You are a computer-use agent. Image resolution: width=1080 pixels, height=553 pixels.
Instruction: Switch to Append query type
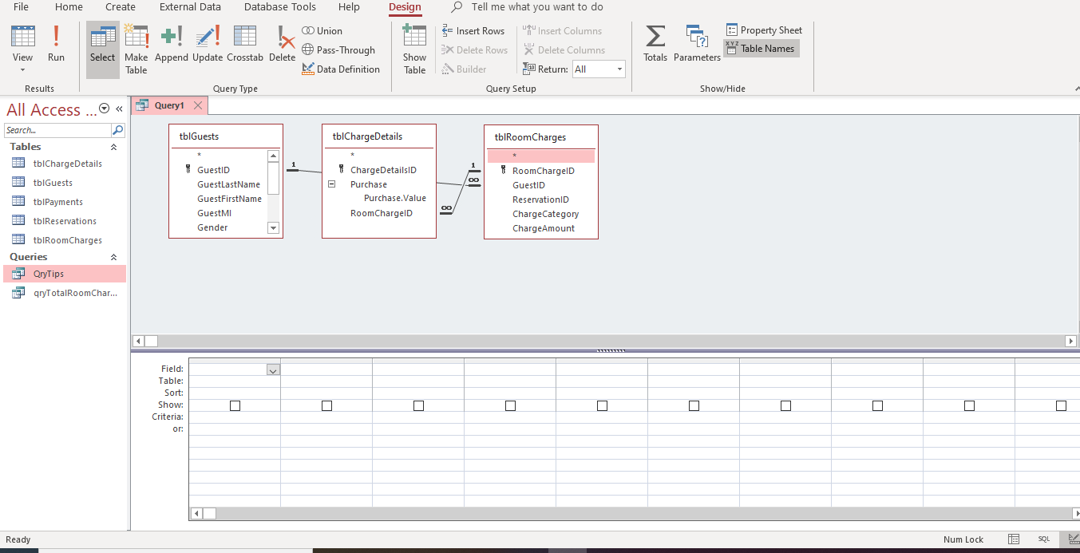click(172, 43)
